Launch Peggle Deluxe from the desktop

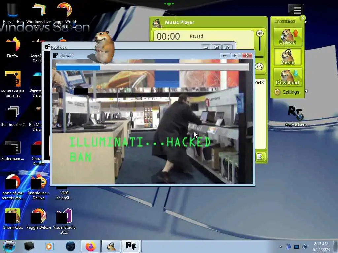click(x=39, y=218)
